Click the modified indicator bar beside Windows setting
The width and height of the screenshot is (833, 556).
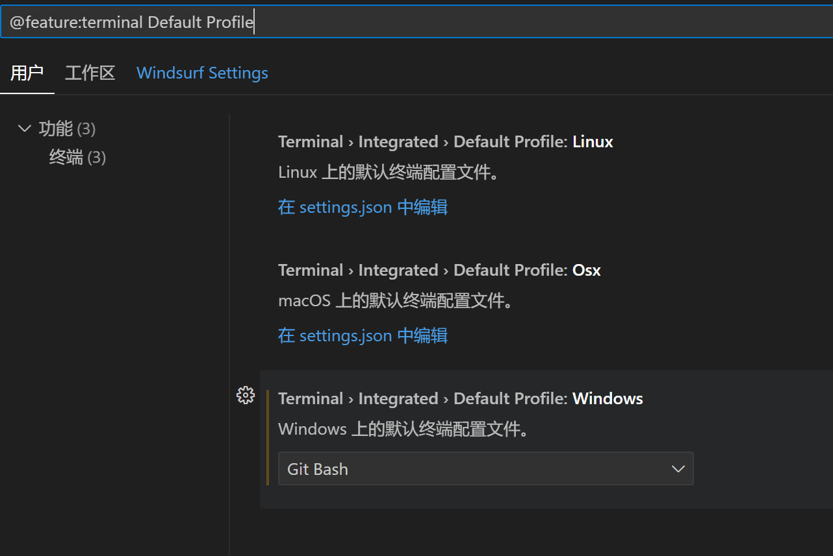point(267,437)
